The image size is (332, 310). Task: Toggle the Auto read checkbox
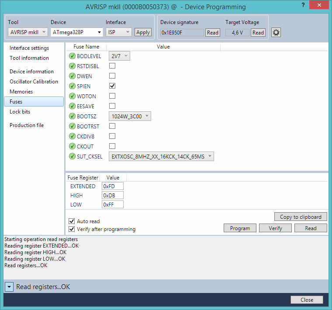(72, 221)
